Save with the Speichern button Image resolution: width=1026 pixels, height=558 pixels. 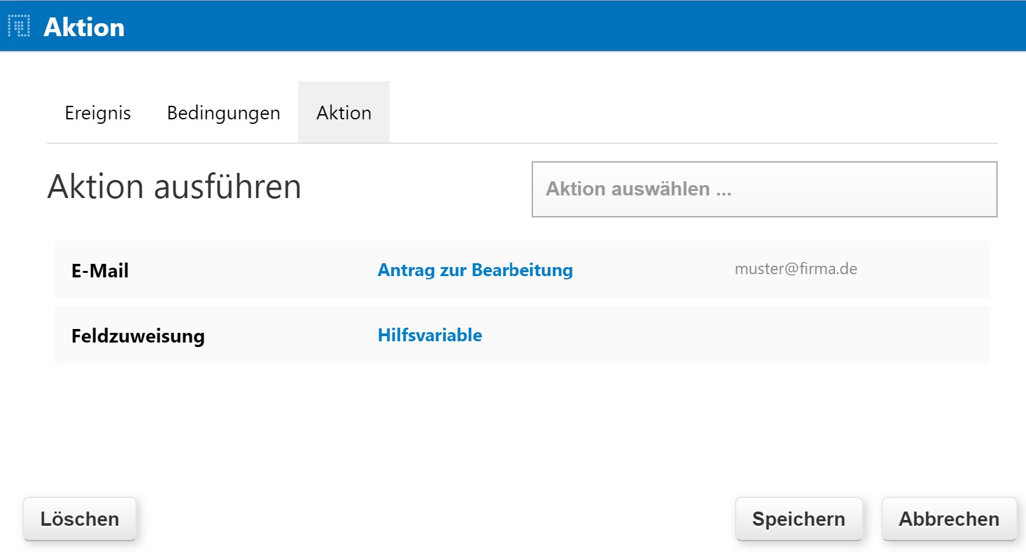[x=798, y=519]
